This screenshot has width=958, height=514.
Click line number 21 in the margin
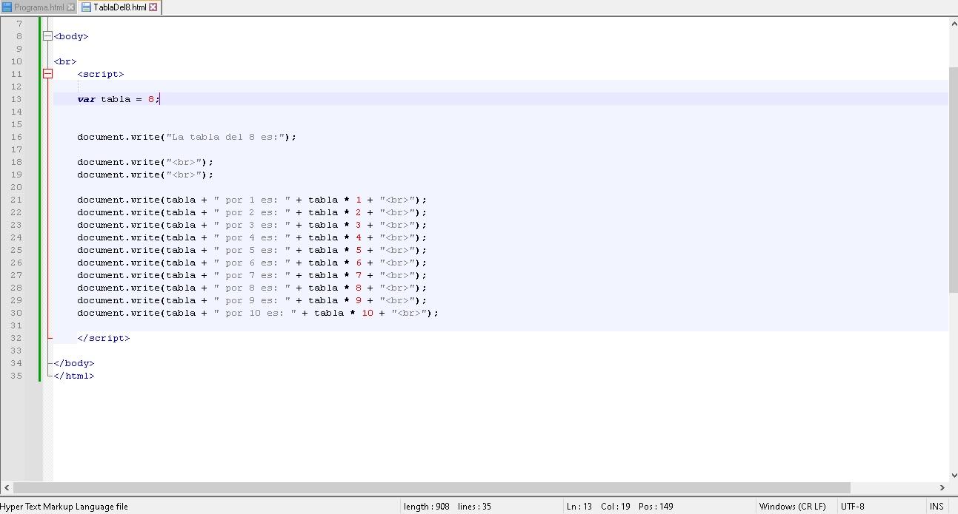pos(16,200)
